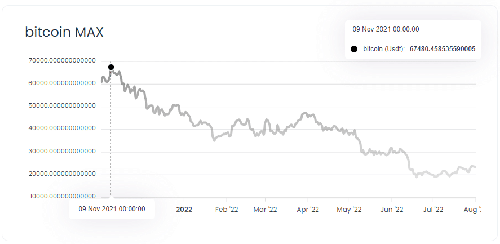Click the 67480.458535590005 price value
Screen dimensions: 500x244
[443, 49]
